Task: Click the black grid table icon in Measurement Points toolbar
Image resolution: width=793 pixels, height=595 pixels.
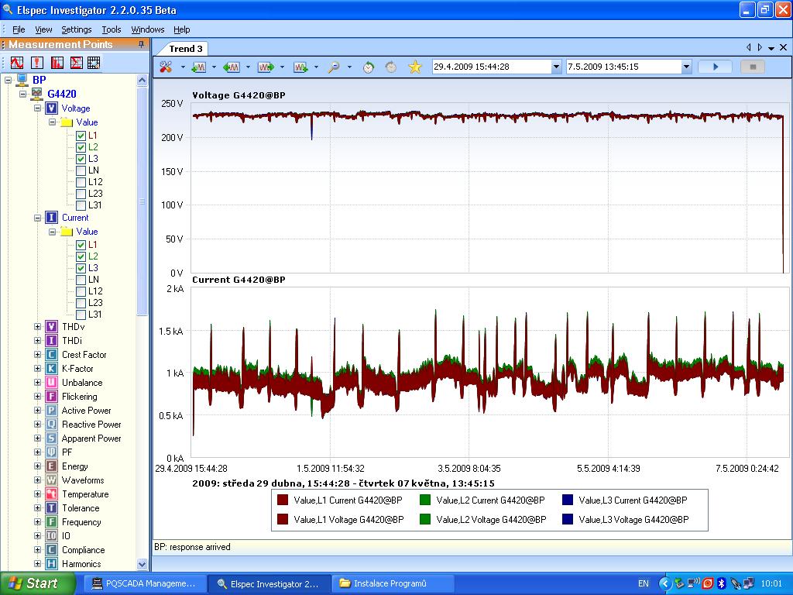Action: coord(94,63)
